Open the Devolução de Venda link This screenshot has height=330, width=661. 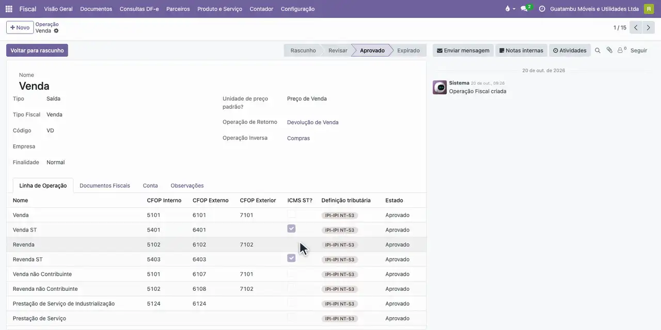313,122
